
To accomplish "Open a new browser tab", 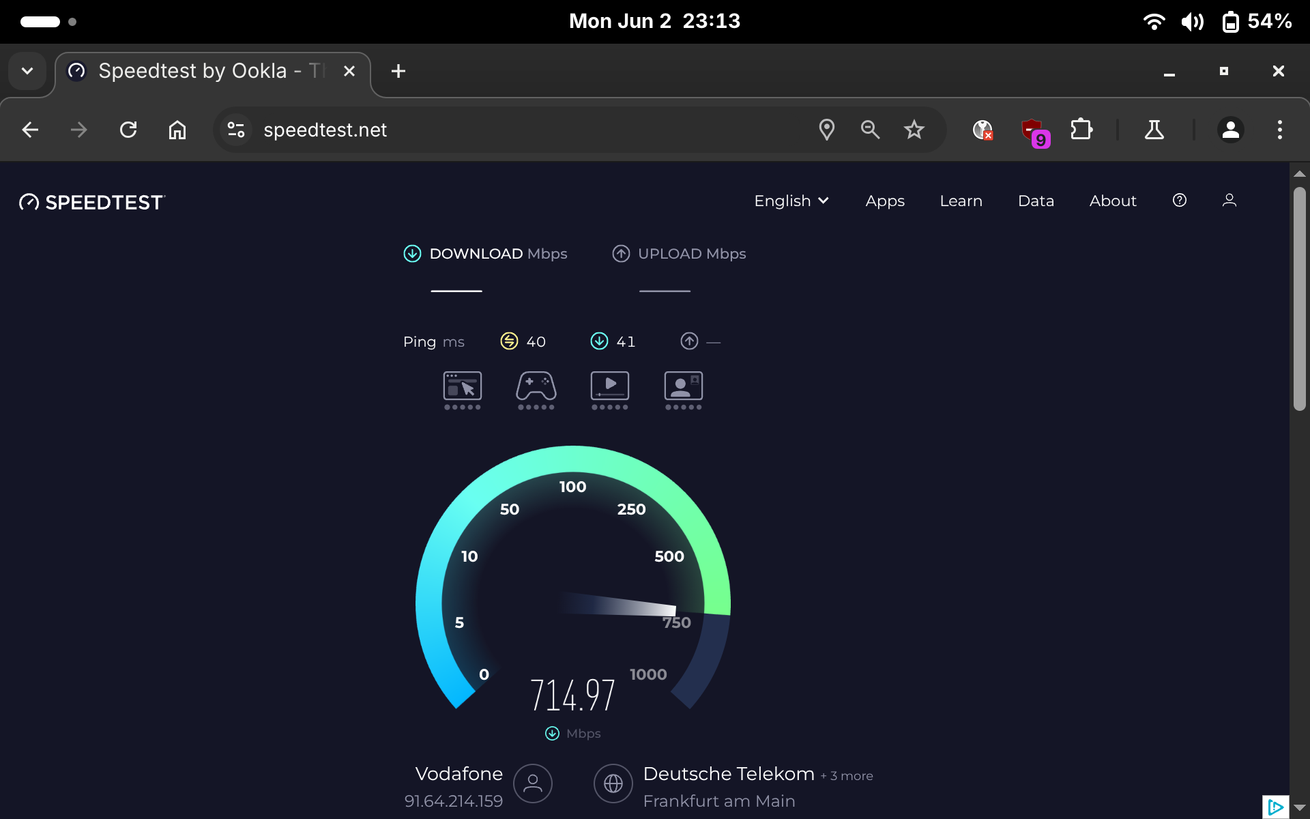I will coord(398,71).
